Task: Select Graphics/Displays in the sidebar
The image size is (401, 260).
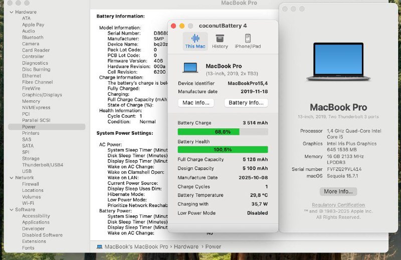Action: pos(42,95)
